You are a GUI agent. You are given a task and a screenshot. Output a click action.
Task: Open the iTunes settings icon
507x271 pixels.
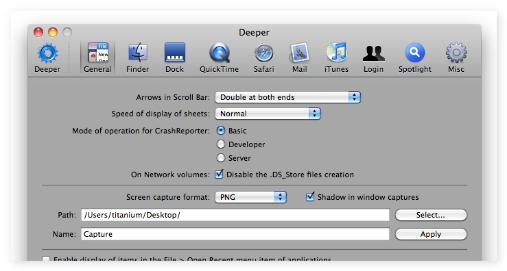(336, 52)
